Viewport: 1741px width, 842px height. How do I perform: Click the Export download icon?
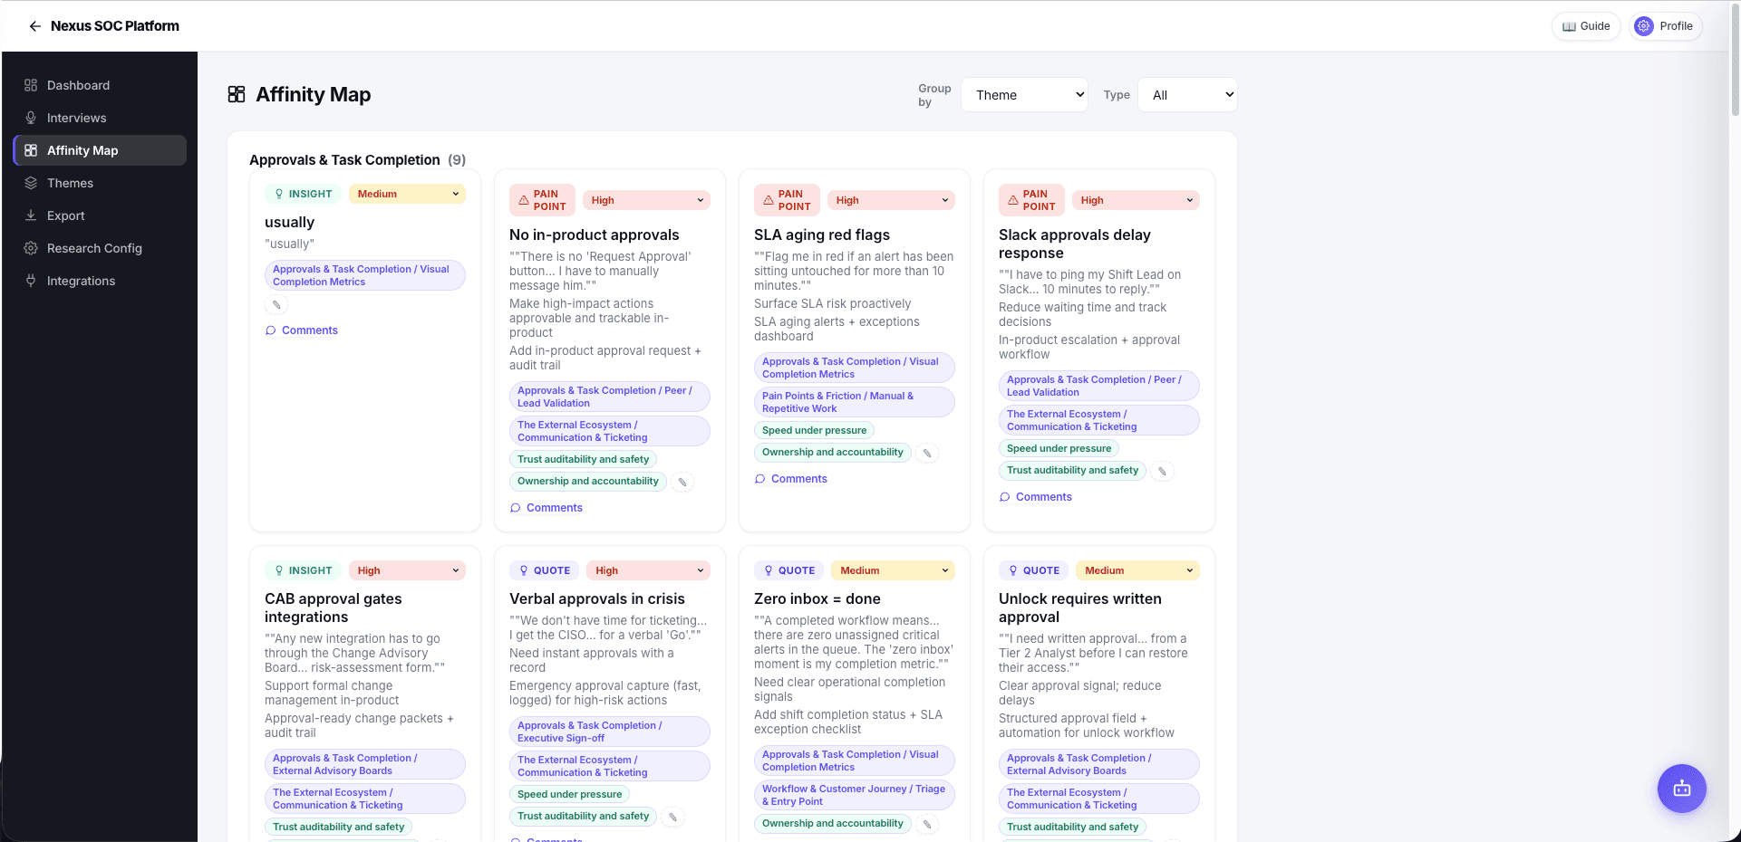pyautogui.click(x=31, y=215)
